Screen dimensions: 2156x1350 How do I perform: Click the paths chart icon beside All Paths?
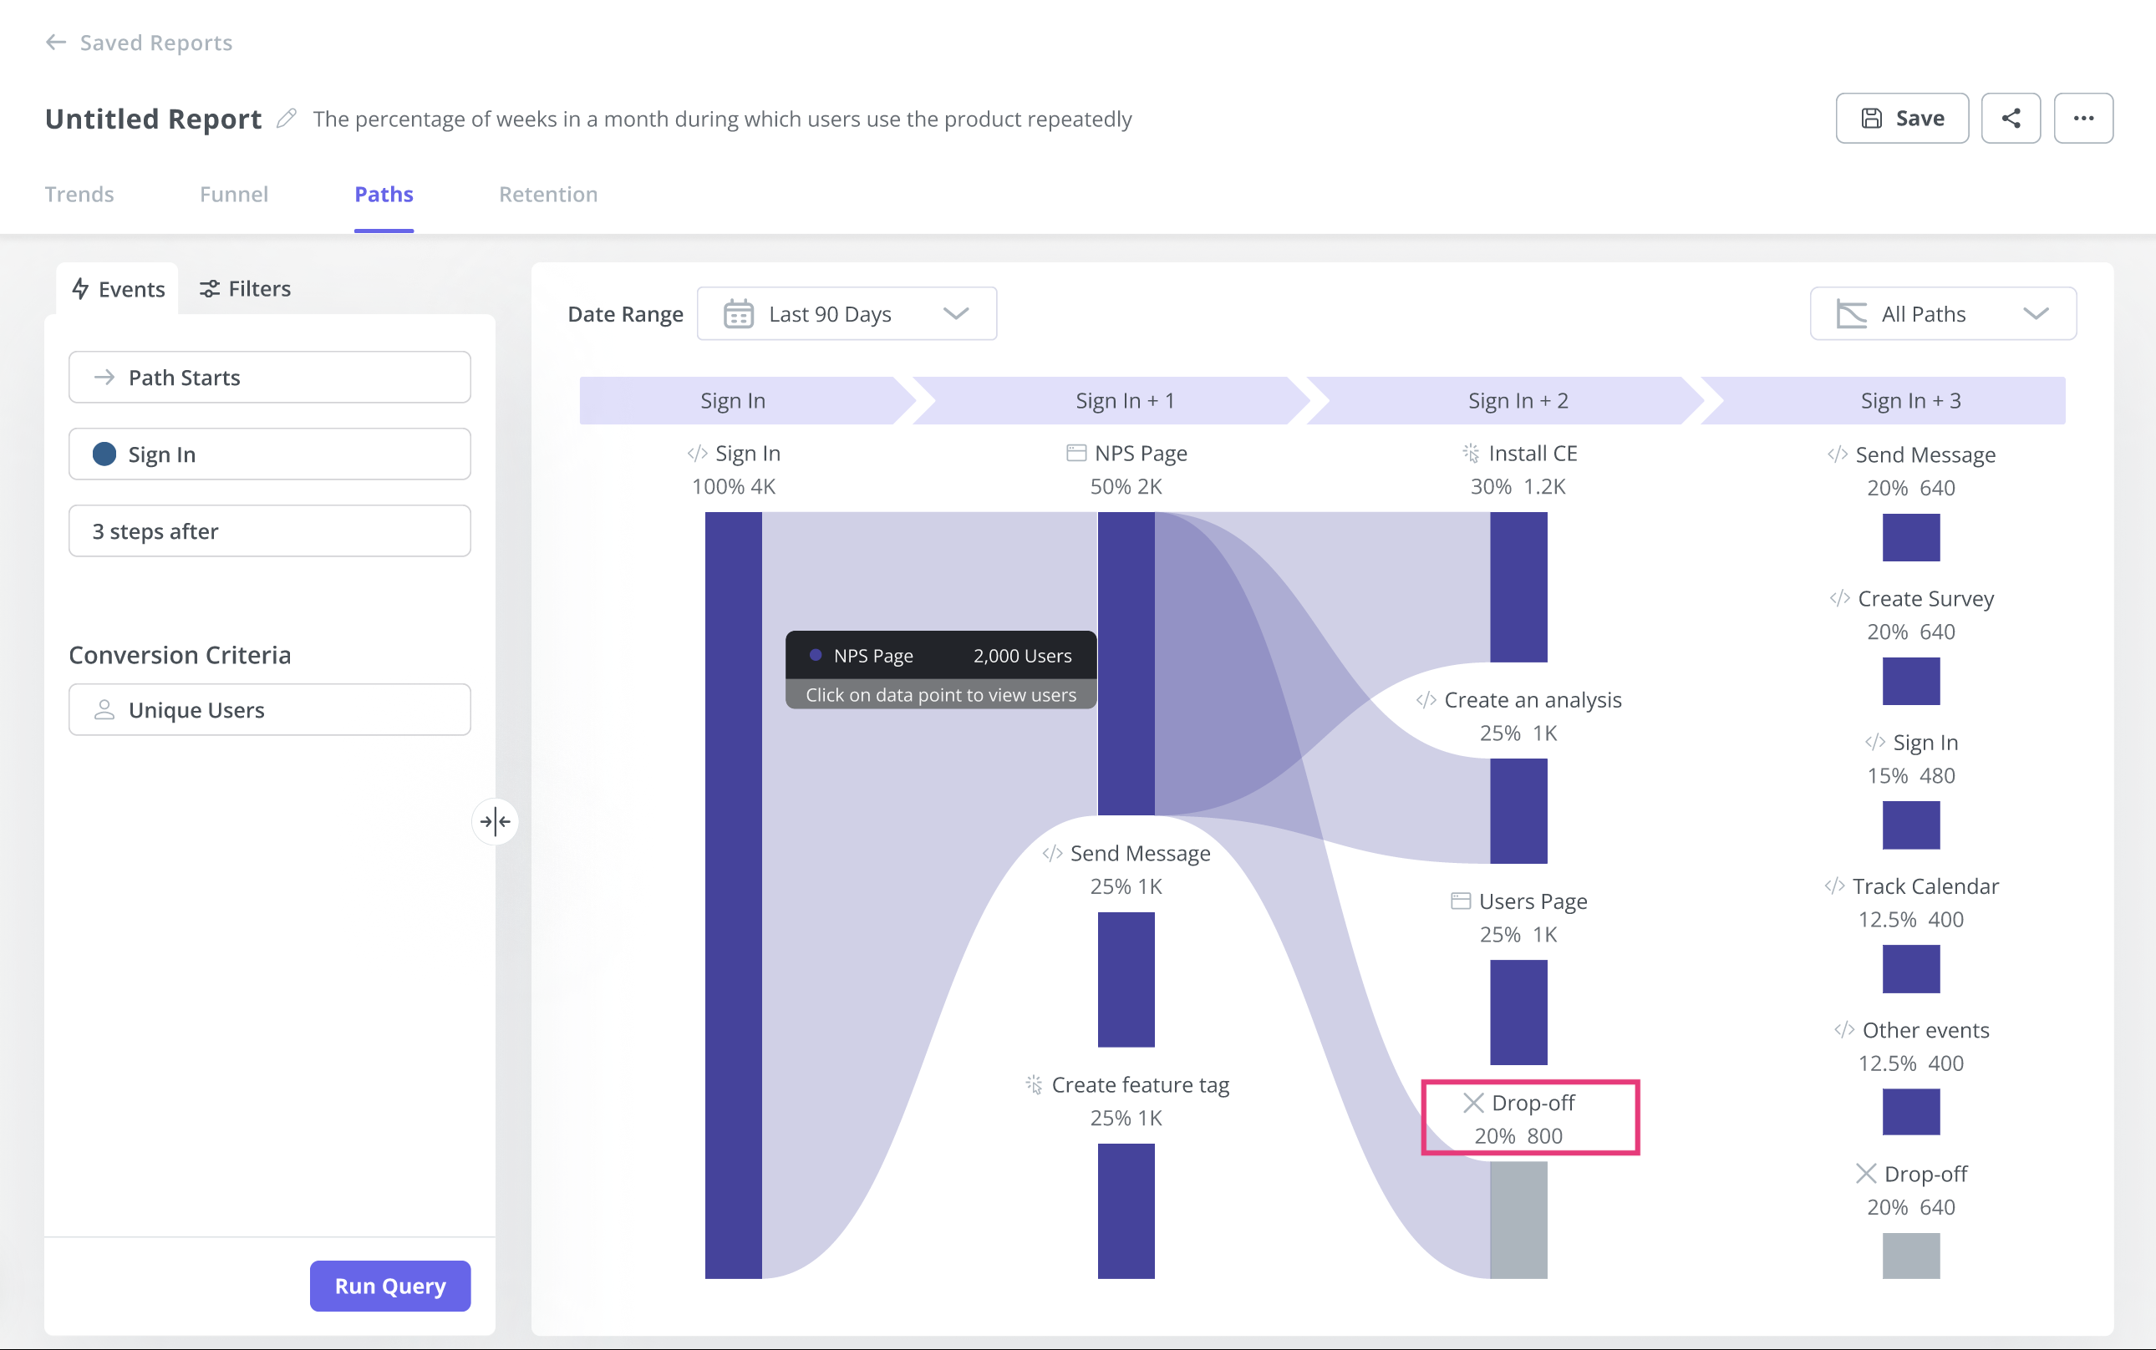point(1852,313)
